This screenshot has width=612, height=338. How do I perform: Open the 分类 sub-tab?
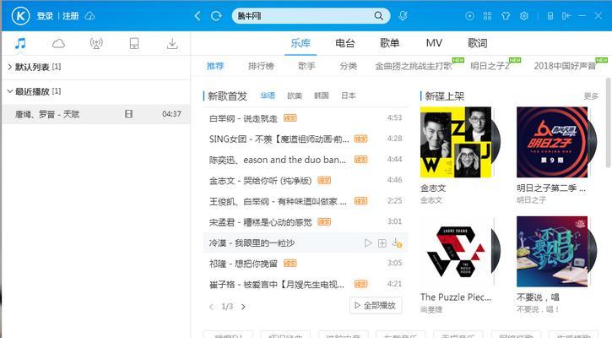pos(348,66)
